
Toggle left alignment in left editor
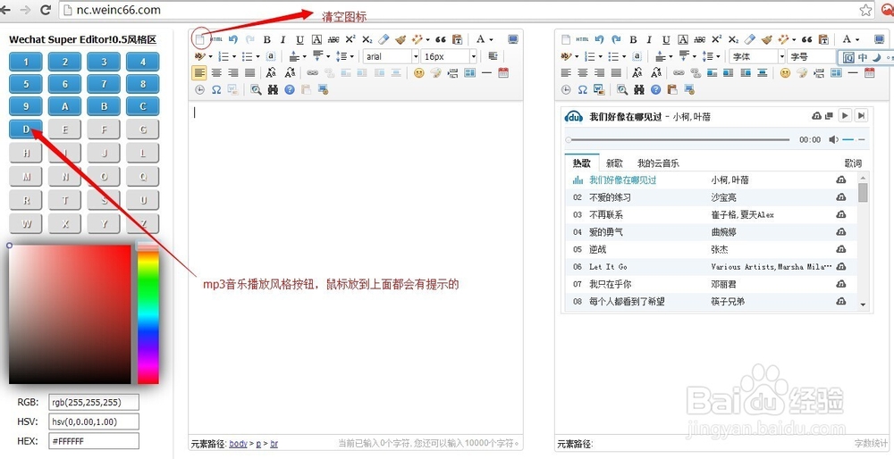(199, 73)
